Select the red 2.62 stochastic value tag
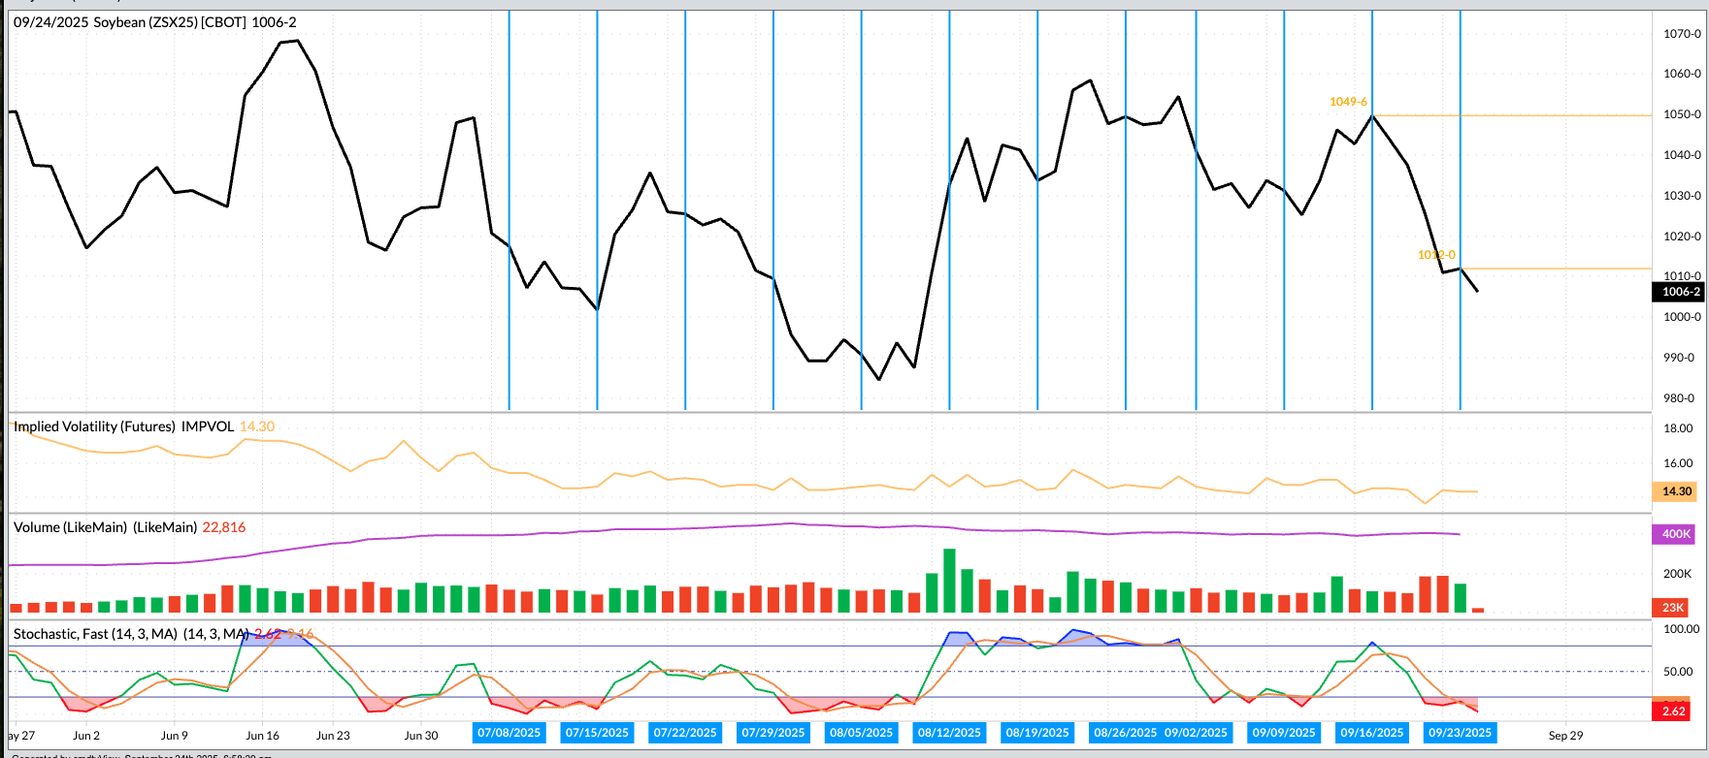1709x758 pixels. (1674, 711)
